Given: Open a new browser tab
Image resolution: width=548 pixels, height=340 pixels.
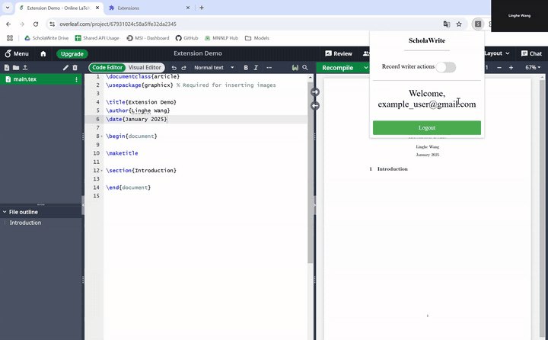Looking at the screenshot, I should tap(201, 8).
